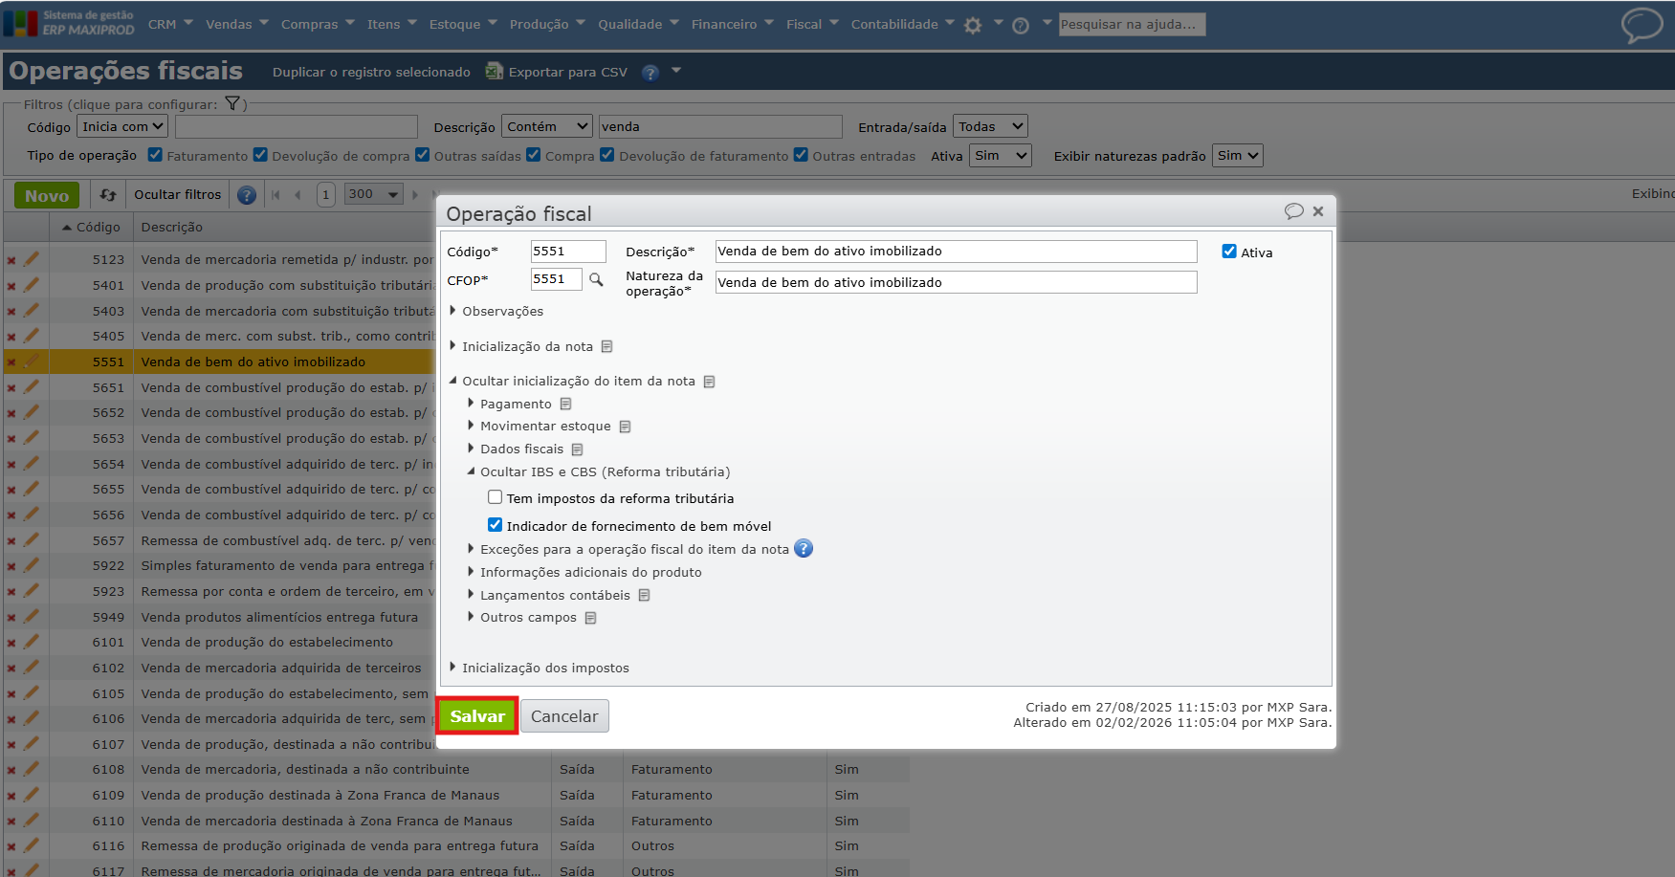Image resolution: width=1675 pixels, height=877 pixels.
Task: Click the Pesquisar na ajuda search field
Action: click(1132, 25)
